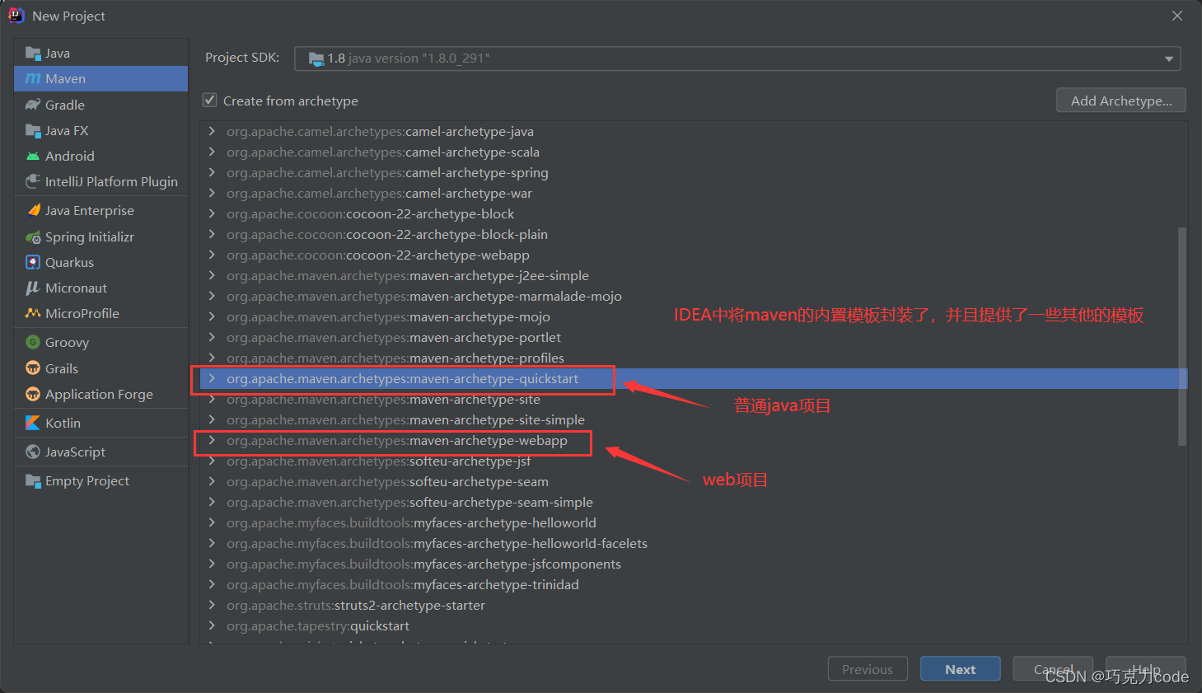Select softeu-archetype-seam-simple archetype text
Image resolution: width=1202 pixels, height=693 pixels.
[409, 502]
